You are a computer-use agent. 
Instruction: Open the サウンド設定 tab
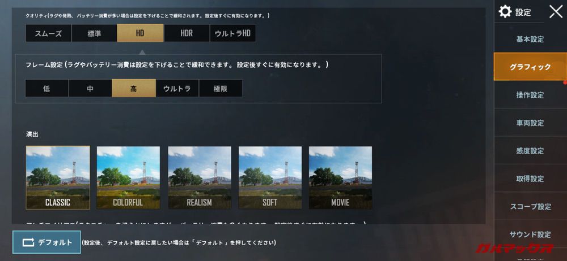(x=530, y=234)
